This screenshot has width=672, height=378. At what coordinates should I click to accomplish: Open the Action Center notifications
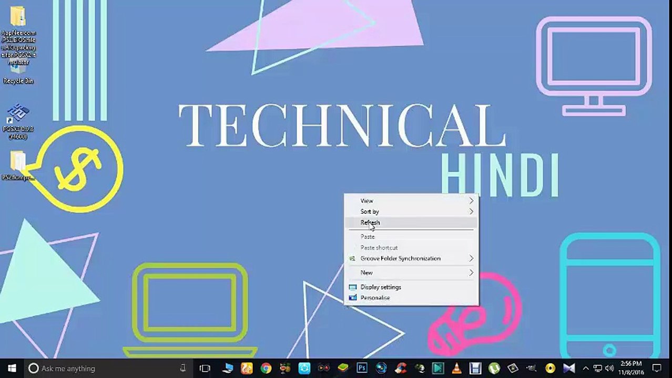656,368
